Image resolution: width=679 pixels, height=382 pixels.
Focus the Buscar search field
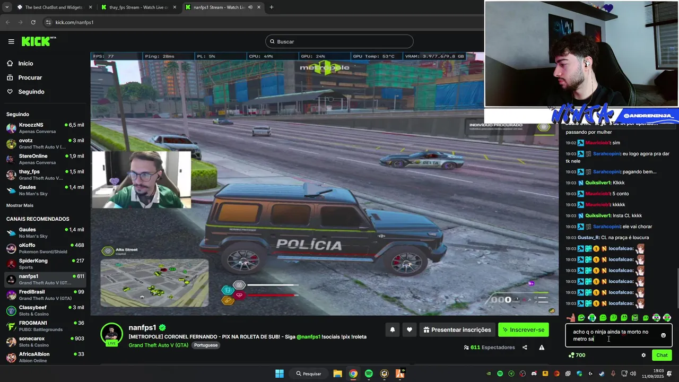point(339,41)
